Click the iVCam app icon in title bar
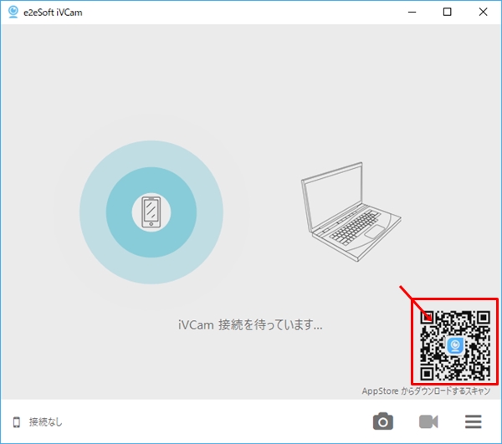Screen dimensions: 502x444 [x=13, y=13]
